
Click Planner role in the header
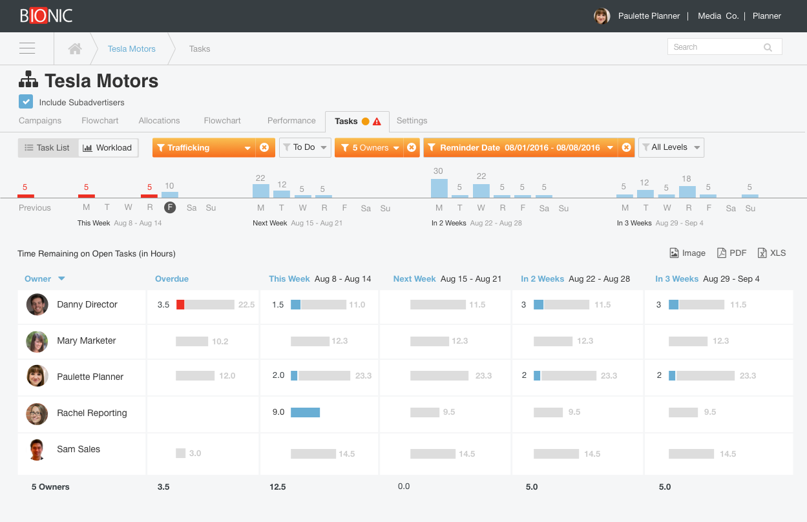point(767,16)
